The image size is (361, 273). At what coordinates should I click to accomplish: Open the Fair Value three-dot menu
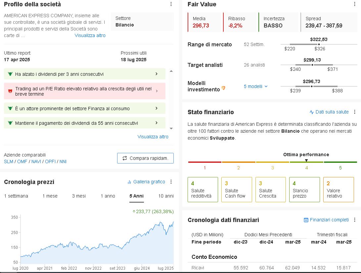[x=354, y=4]
